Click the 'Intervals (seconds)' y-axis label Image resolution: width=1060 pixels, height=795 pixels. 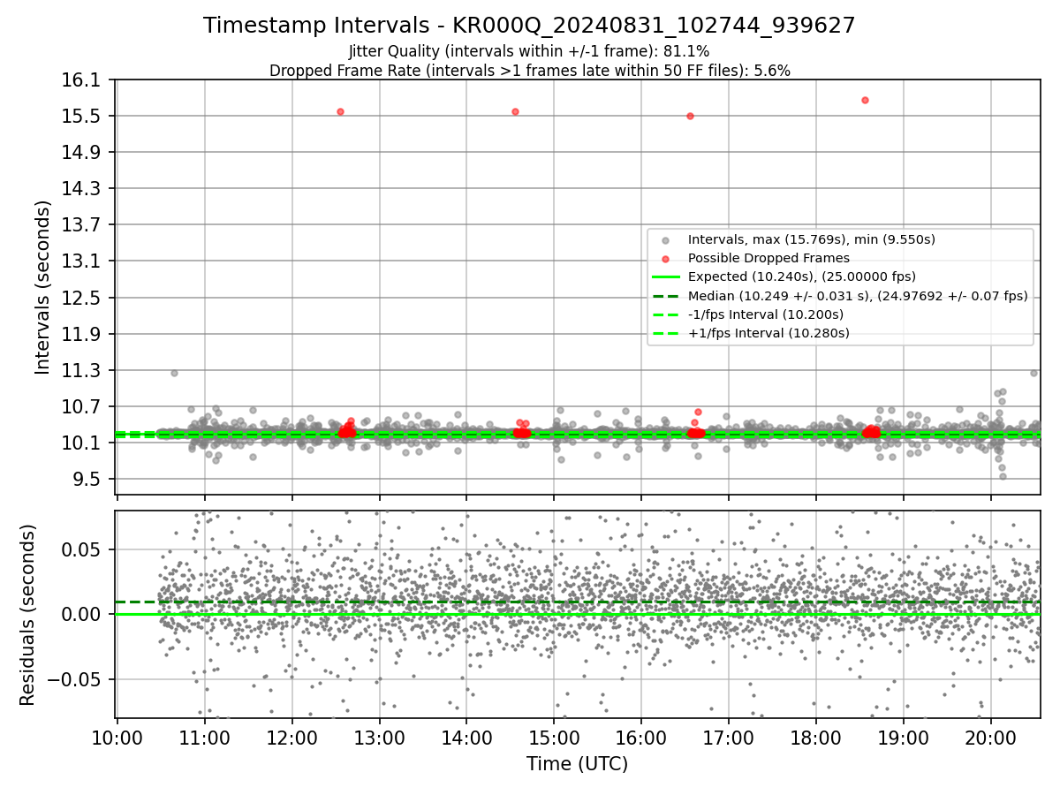(x=43, y=287)
